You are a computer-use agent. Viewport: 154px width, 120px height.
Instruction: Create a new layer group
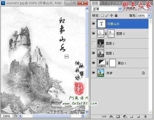click(132, 116)
